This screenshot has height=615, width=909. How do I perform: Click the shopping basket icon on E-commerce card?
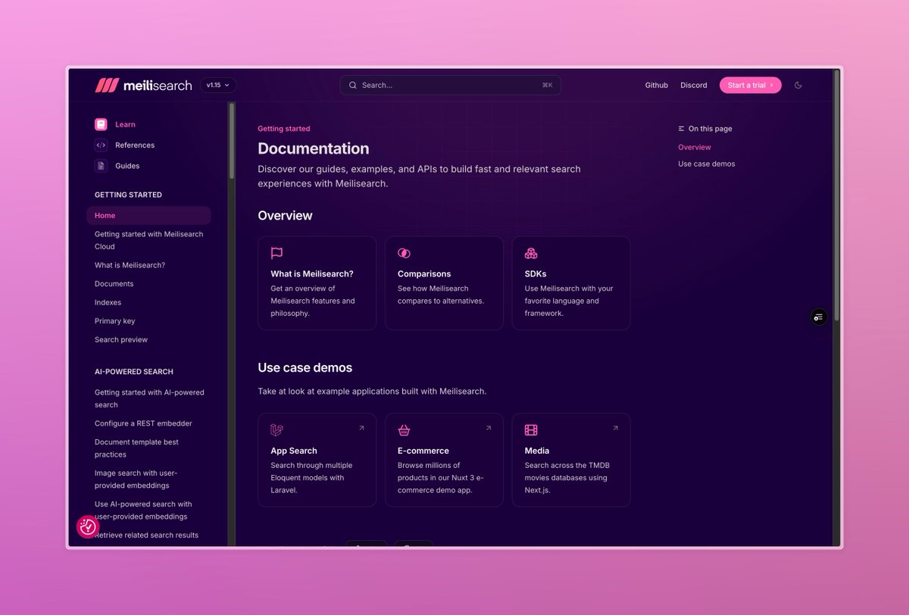pyautogui.click(x=404, y=430)
